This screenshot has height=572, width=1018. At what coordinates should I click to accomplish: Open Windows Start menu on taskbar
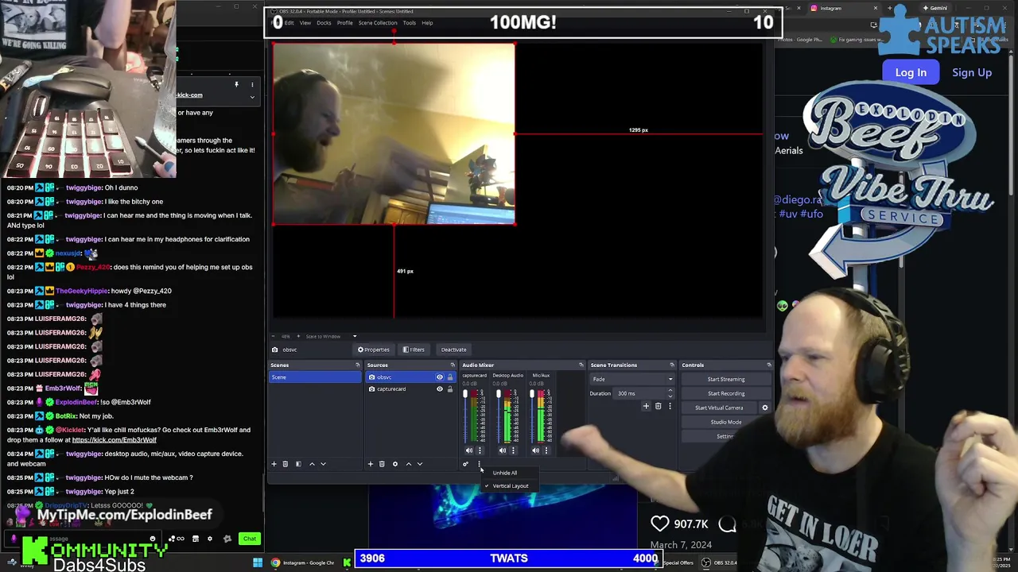tap(258, 562)
